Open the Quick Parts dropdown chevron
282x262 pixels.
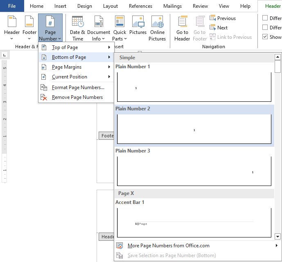pyautogui.click(x=126, y=38)
